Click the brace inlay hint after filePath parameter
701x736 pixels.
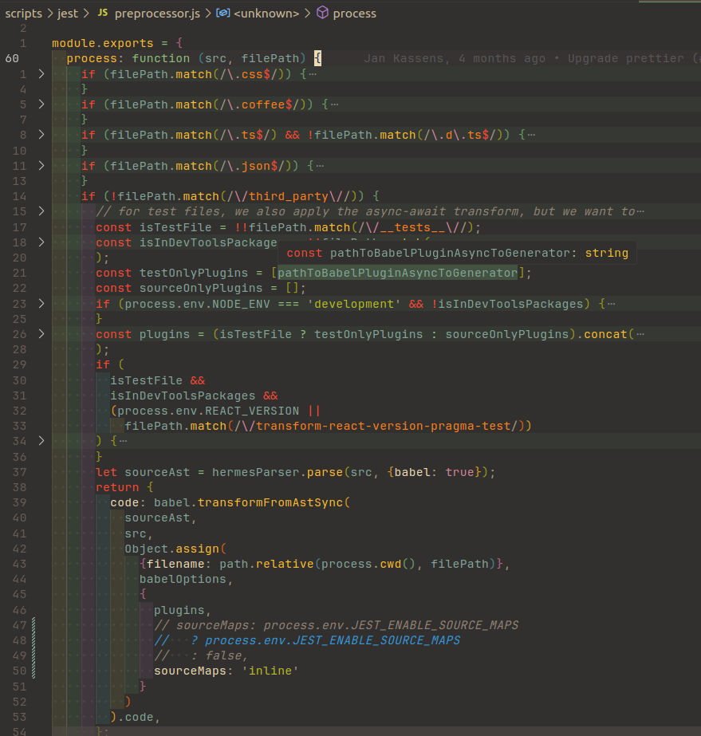[316, 57]
